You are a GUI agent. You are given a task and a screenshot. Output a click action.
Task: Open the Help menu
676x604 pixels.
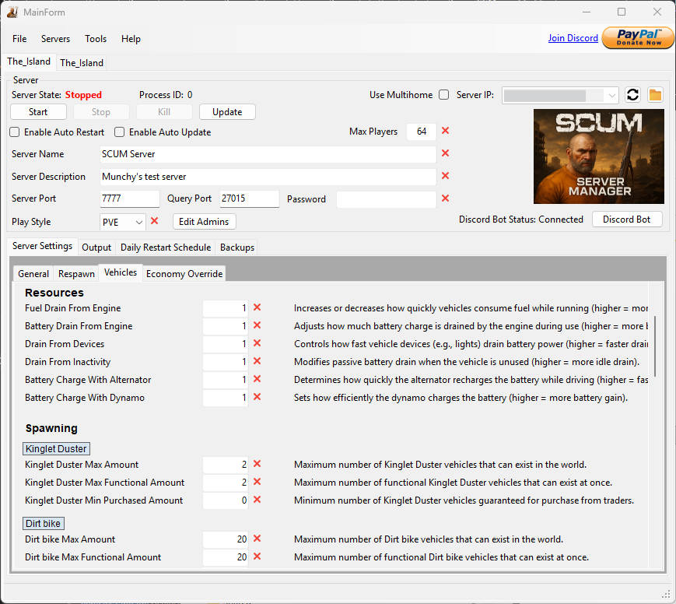point(131,39)
